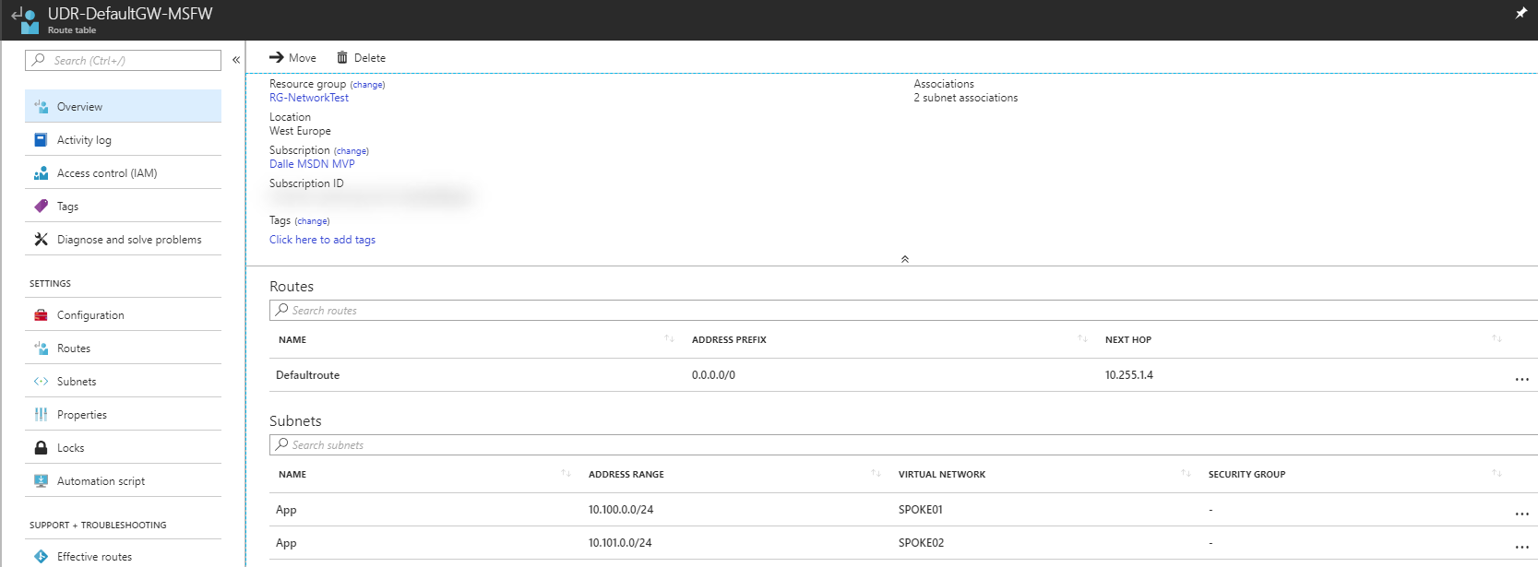The height and width of the screenshot is (567, 1538).
Task: Collapse the left sidebar menu chevron
Action: tap(236, 60)
